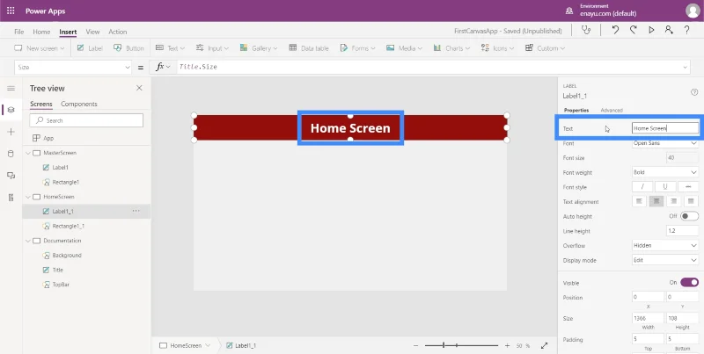Open the View menu tab
704x354 pixels.
(x=92, y=32)
